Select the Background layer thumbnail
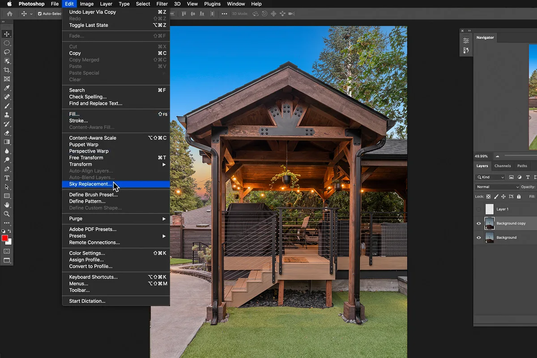Image resolution: width=537 pixels, height=358 pixels. click(x=490, y=238)
